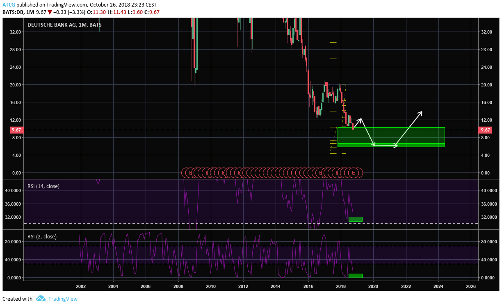502x306 pixels.
Task: Click the small green box in RSI (14) pane
Action: (356, 219)
